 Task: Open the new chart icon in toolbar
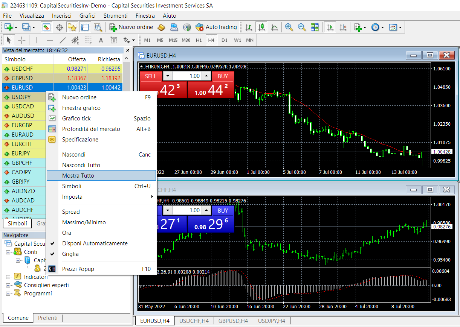point(9,27)
